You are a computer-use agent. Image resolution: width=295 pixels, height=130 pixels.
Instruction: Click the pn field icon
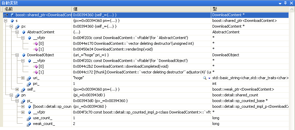point(17,95)
